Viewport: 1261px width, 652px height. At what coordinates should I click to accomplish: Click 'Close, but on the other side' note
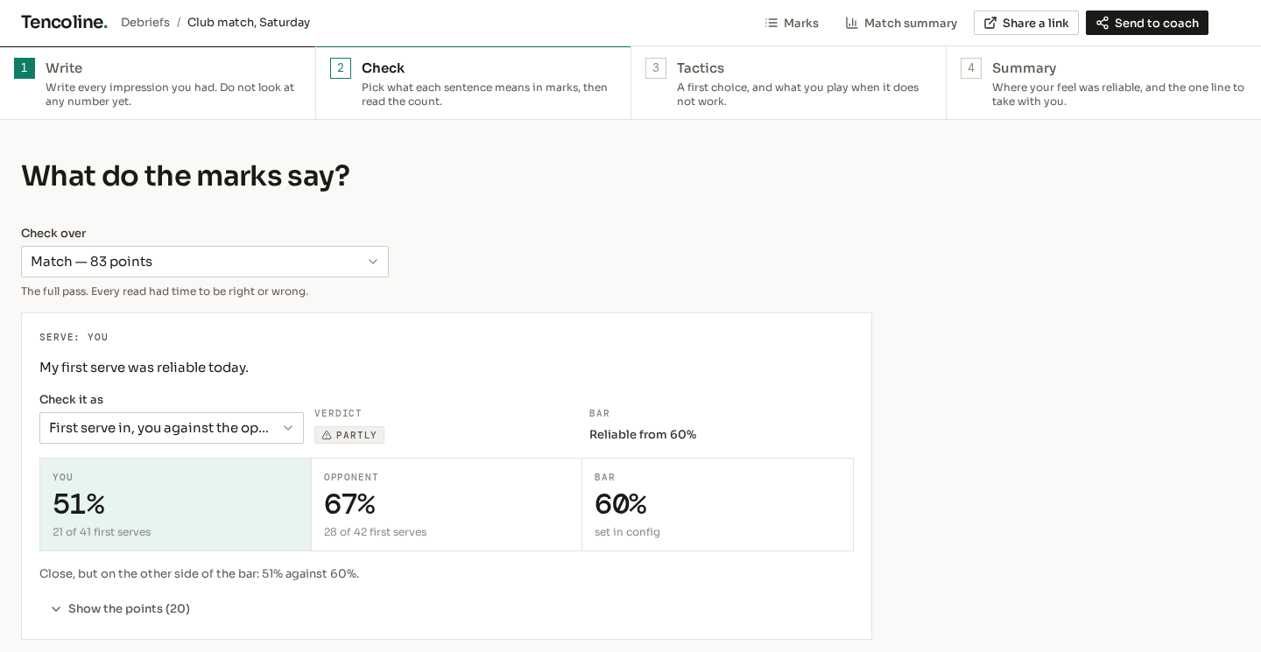(200, 574)
